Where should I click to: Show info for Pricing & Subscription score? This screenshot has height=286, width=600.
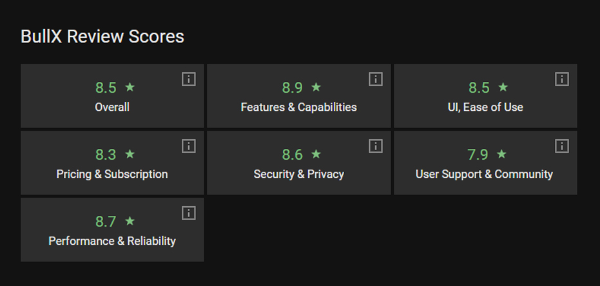coord(188,146)
